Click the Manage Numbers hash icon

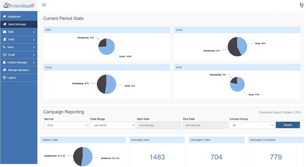click(4, 70)
